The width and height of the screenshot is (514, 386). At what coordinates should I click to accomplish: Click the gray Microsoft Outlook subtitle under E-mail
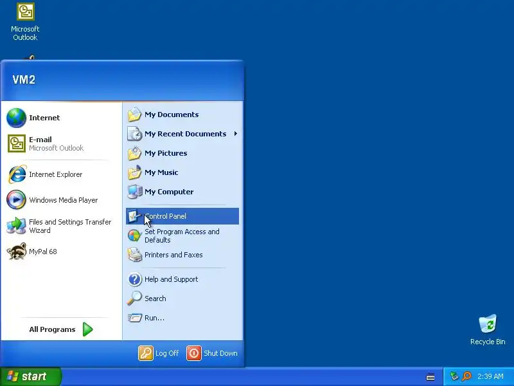pyautogui.click(x=56, y=148)
